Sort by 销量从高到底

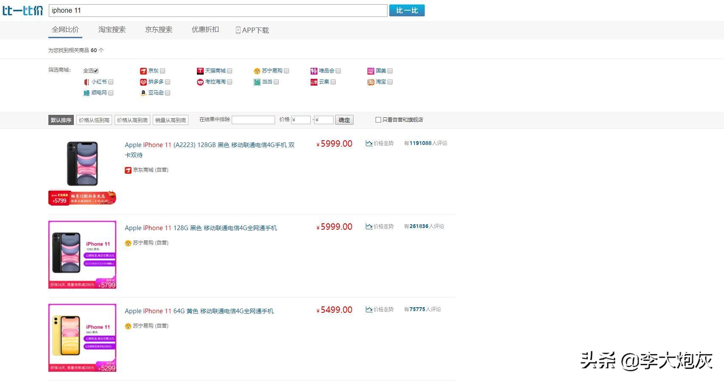171,120
